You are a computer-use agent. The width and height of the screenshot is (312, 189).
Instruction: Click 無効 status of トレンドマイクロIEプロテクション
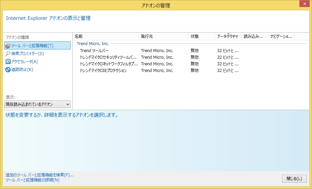194,70
